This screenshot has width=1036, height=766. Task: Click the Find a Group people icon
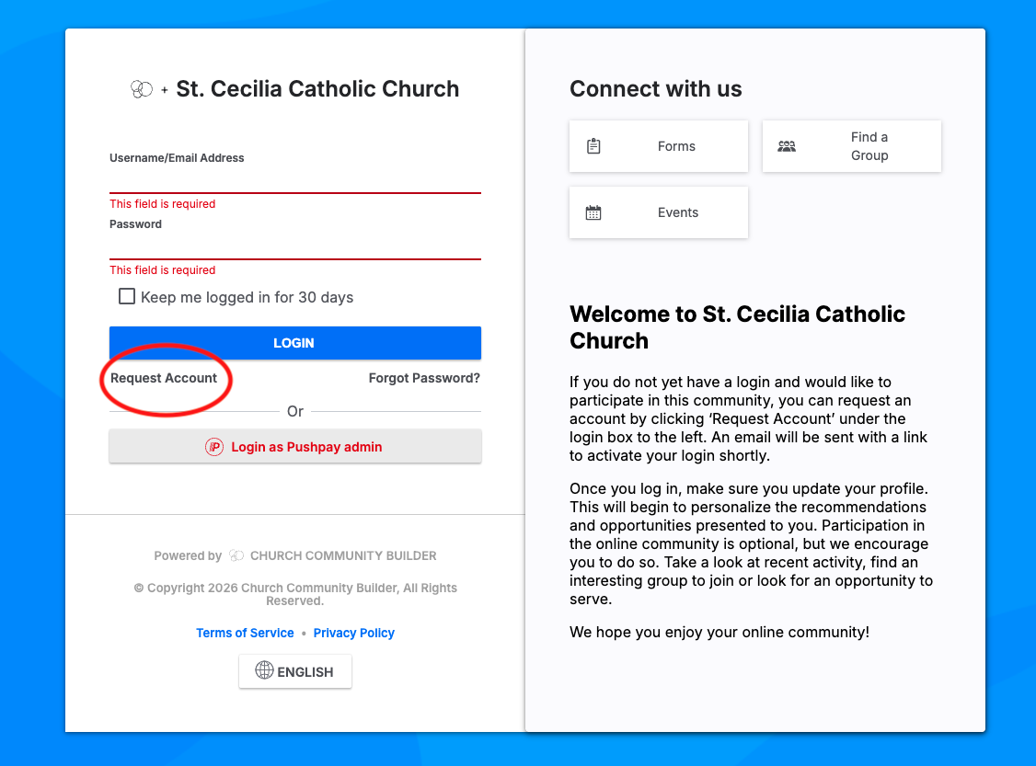(x=787, y=146)
